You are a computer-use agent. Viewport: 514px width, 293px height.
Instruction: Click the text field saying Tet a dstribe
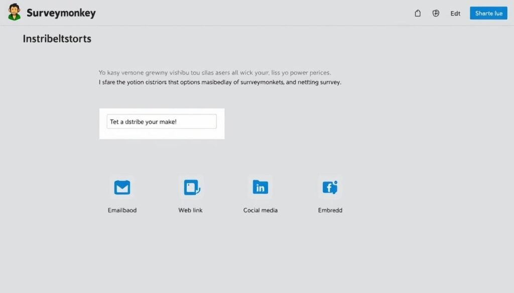coord(161,121)
